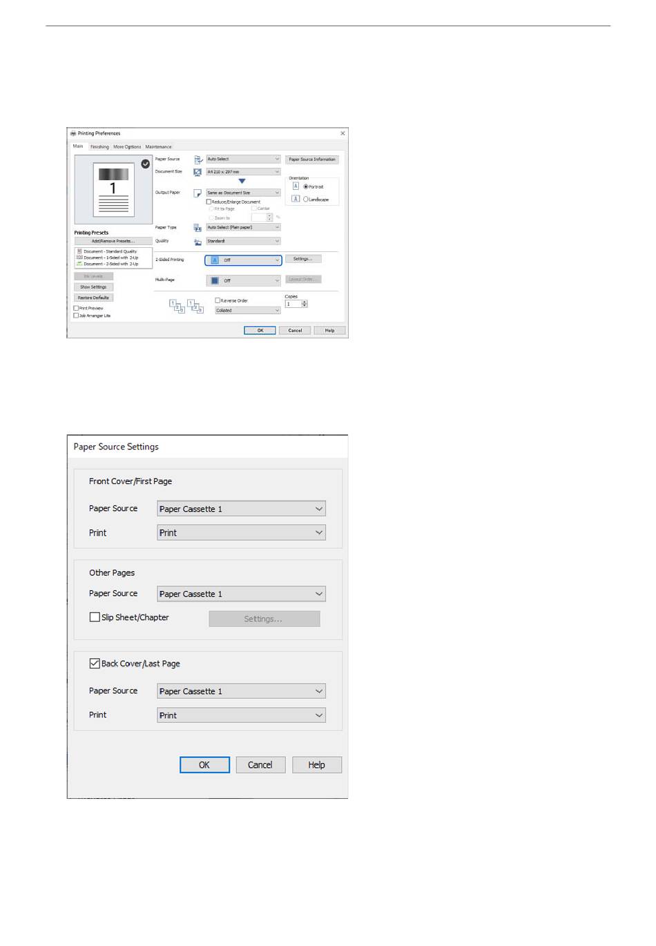The height and width of the screenshot is (946, 656).
Task: Open the Document Size A4 dropdown
Action: pyautogui.click(x=243, y=171)
